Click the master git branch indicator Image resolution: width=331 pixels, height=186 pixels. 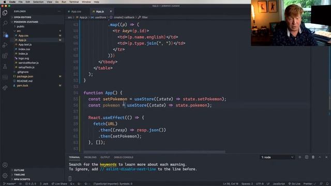click(9, 184)
